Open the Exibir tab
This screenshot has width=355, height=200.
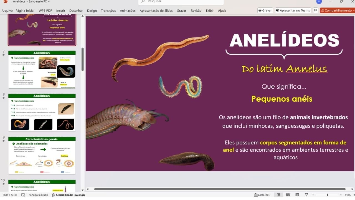(210, 11)
